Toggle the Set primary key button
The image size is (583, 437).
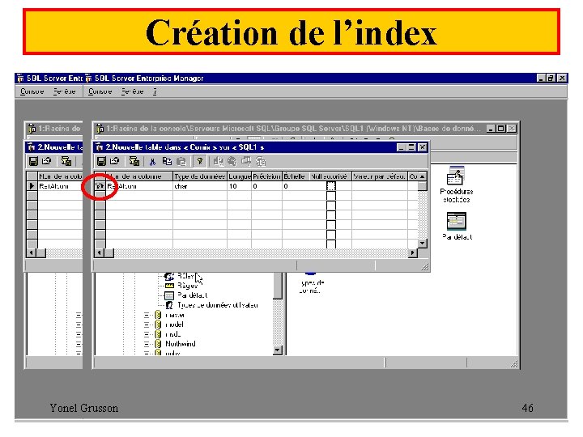click(x=200, y=161)
